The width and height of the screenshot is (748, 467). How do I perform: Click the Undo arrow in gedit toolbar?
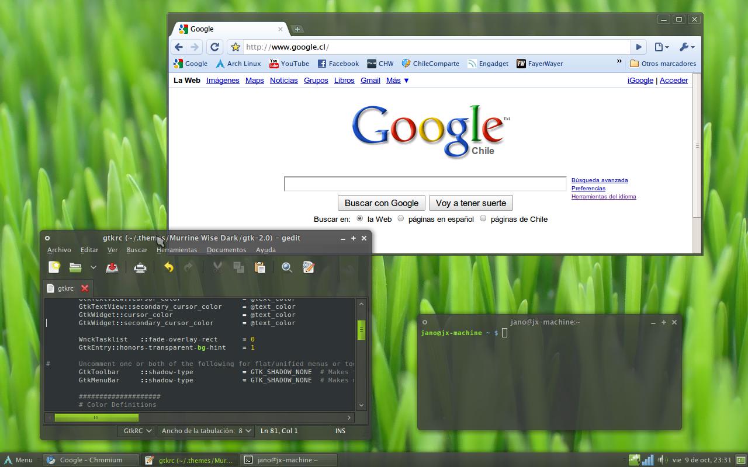pos(168,267)
